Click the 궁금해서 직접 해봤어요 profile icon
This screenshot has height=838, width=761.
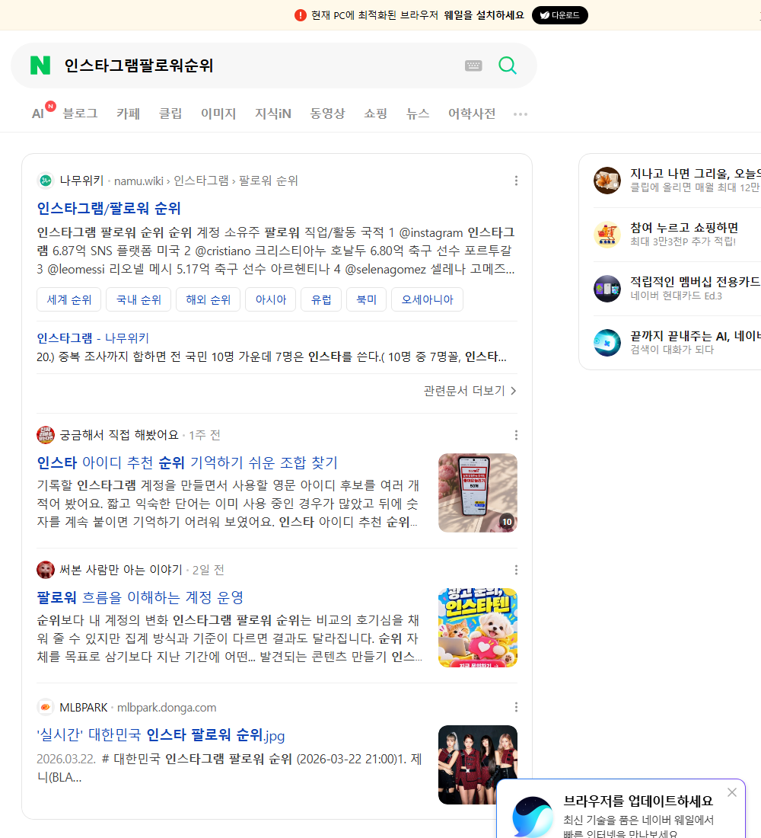pyautogui.click(x=46, y=435)
